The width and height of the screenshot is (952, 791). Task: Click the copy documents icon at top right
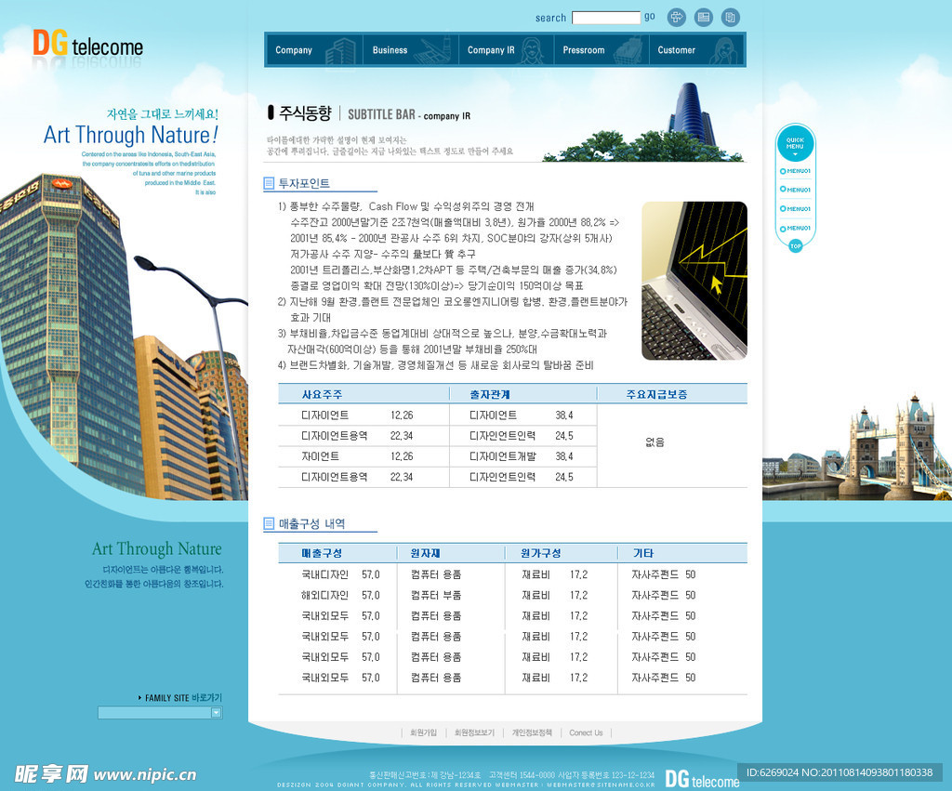[x=731, y=17]
